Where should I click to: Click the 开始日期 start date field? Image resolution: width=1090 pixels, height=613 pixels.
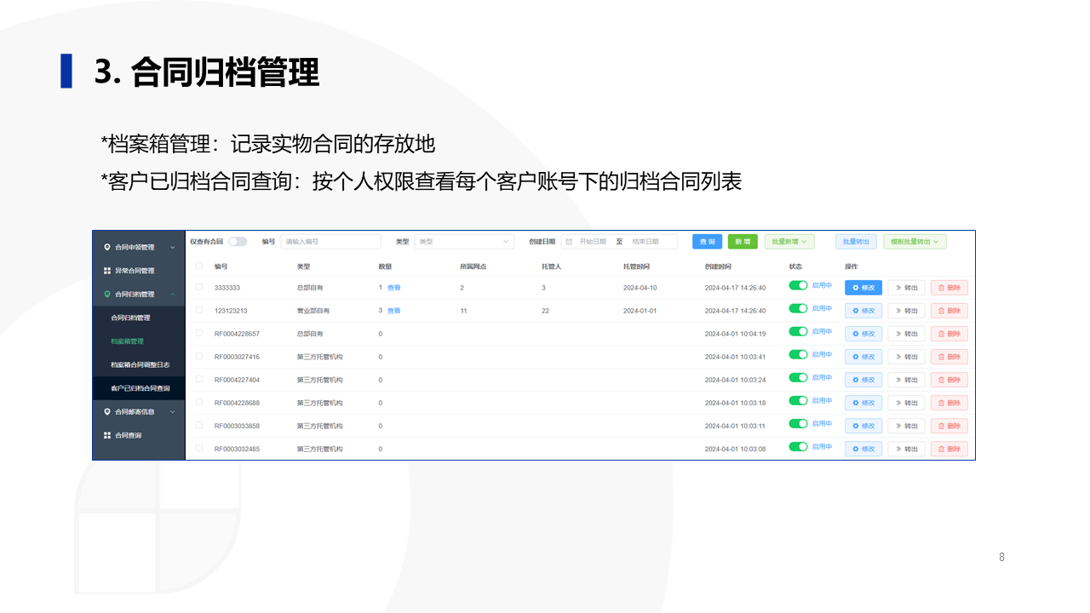tap(593, 242)
